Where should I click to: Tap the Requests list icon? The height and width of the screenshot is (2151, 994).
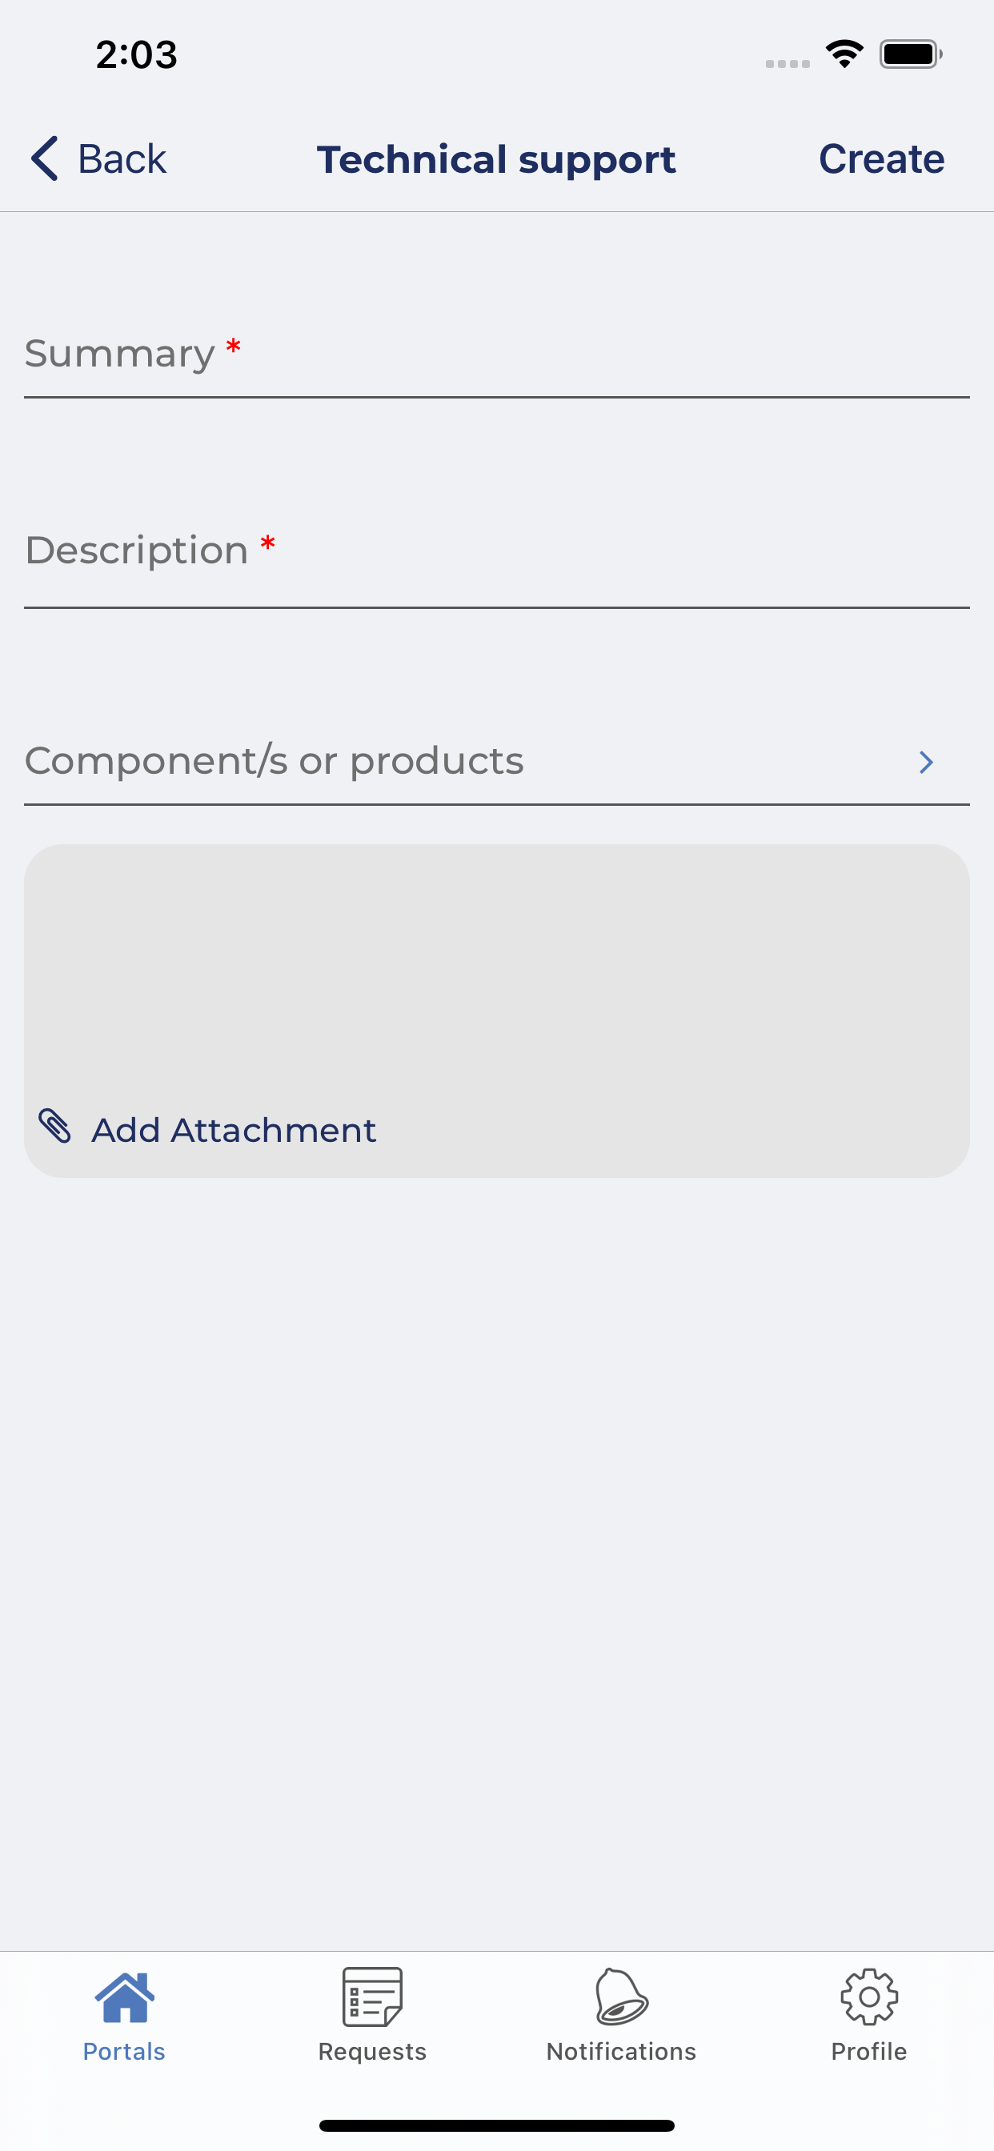[372, 1997]
